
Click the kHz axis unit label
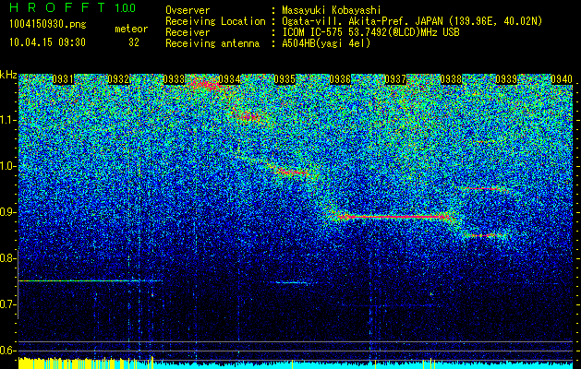click(8, 75)
